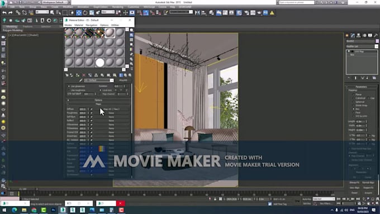380x214 pixels.
Task: Click the yellow warning triangle icon
Action: (x=272, y=13)
